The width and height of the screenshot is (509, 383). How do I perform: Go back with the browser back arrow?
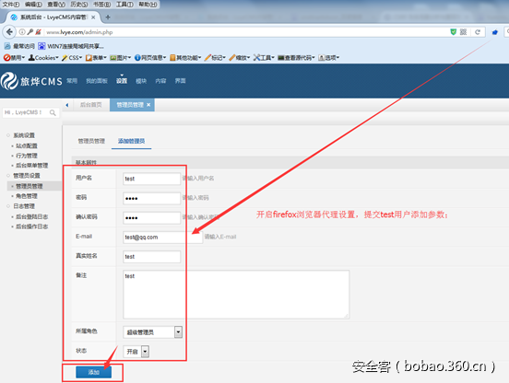point(9,32)
